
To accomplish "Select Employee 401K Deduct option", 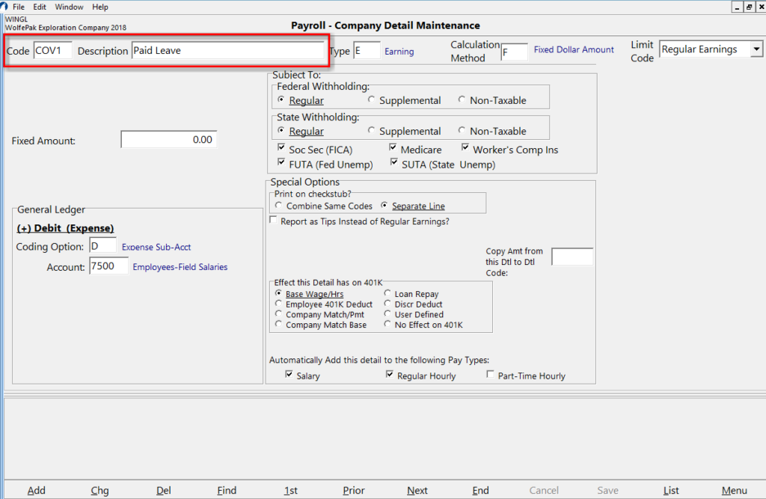I will pos(278,304).
